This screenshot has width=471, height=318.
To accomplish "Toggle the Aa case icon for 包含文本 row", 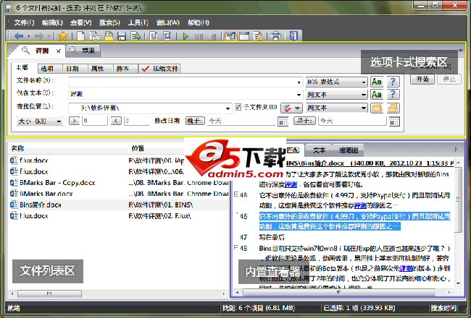I will click(377, 95).
